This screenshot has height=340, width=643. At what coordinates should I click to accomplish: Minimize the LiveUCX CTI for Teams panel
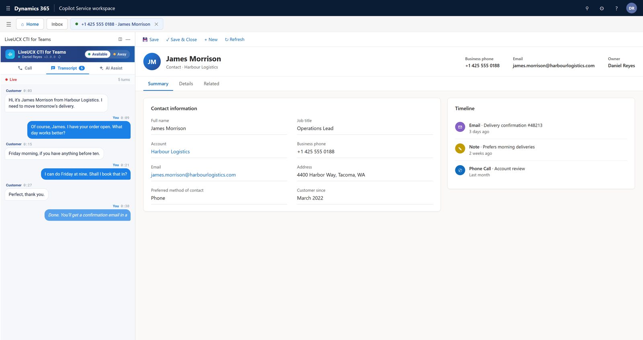click(128, 39)
